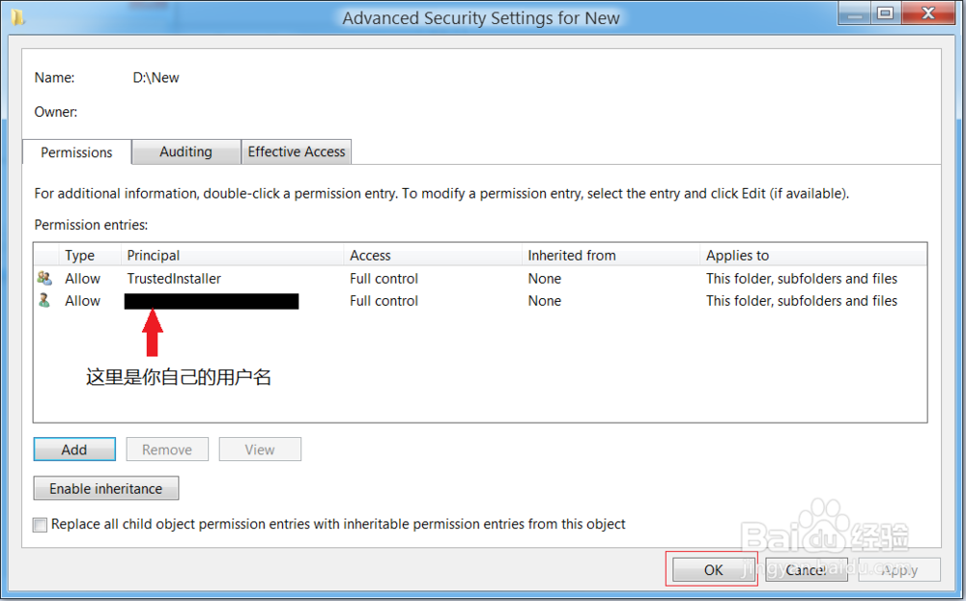
Task: Confirm with the OK button
Action: click(713, 570)
